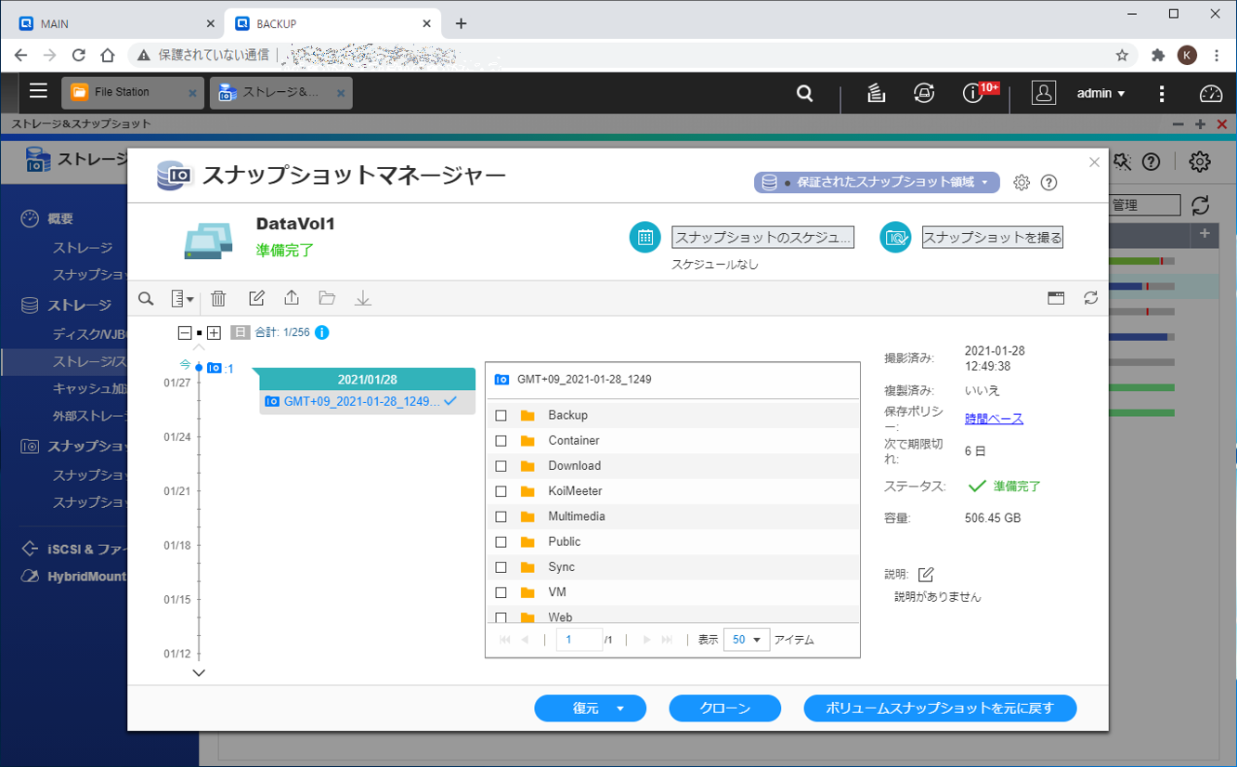Click the delete snapshot trash icon
Screen dimensions: 1237x767
tap(218, 298)
